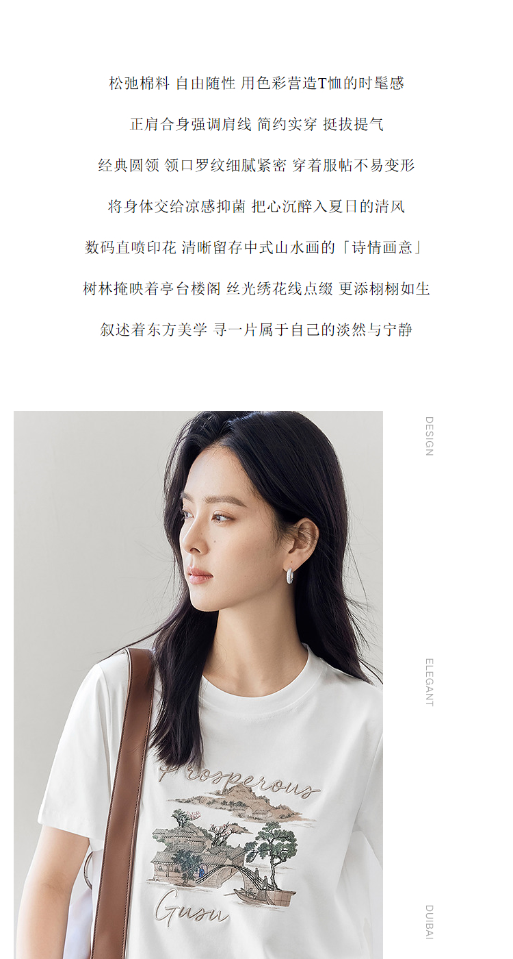
Task: Click the model's silver hoop earring
Action: coord(291,575)
